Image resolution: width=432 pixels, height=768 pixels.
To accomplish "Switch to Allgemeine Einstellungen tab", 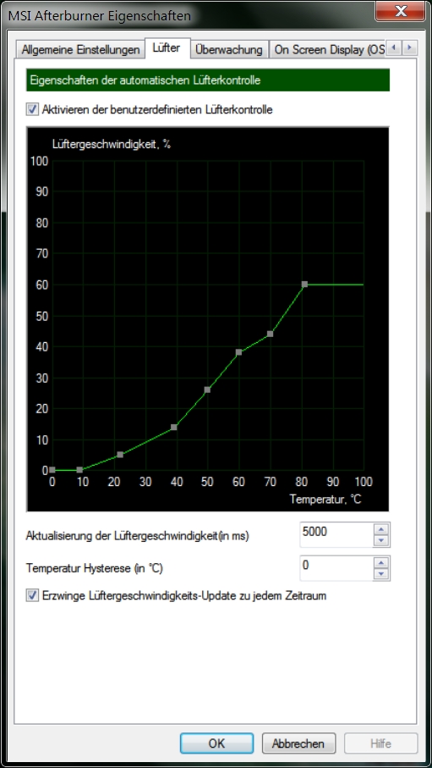I will tap(80, 50).
